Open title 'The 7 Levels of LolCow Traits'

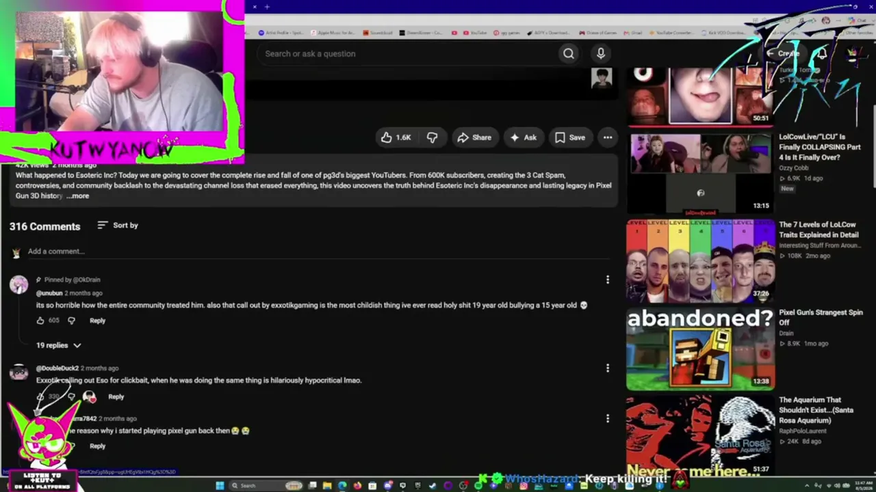(x=818, y=230)
